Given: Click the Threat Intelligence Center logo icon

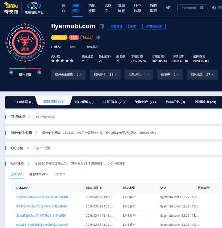Looking at the screenshot, I should pyautogui.click(x=34, y=6).
